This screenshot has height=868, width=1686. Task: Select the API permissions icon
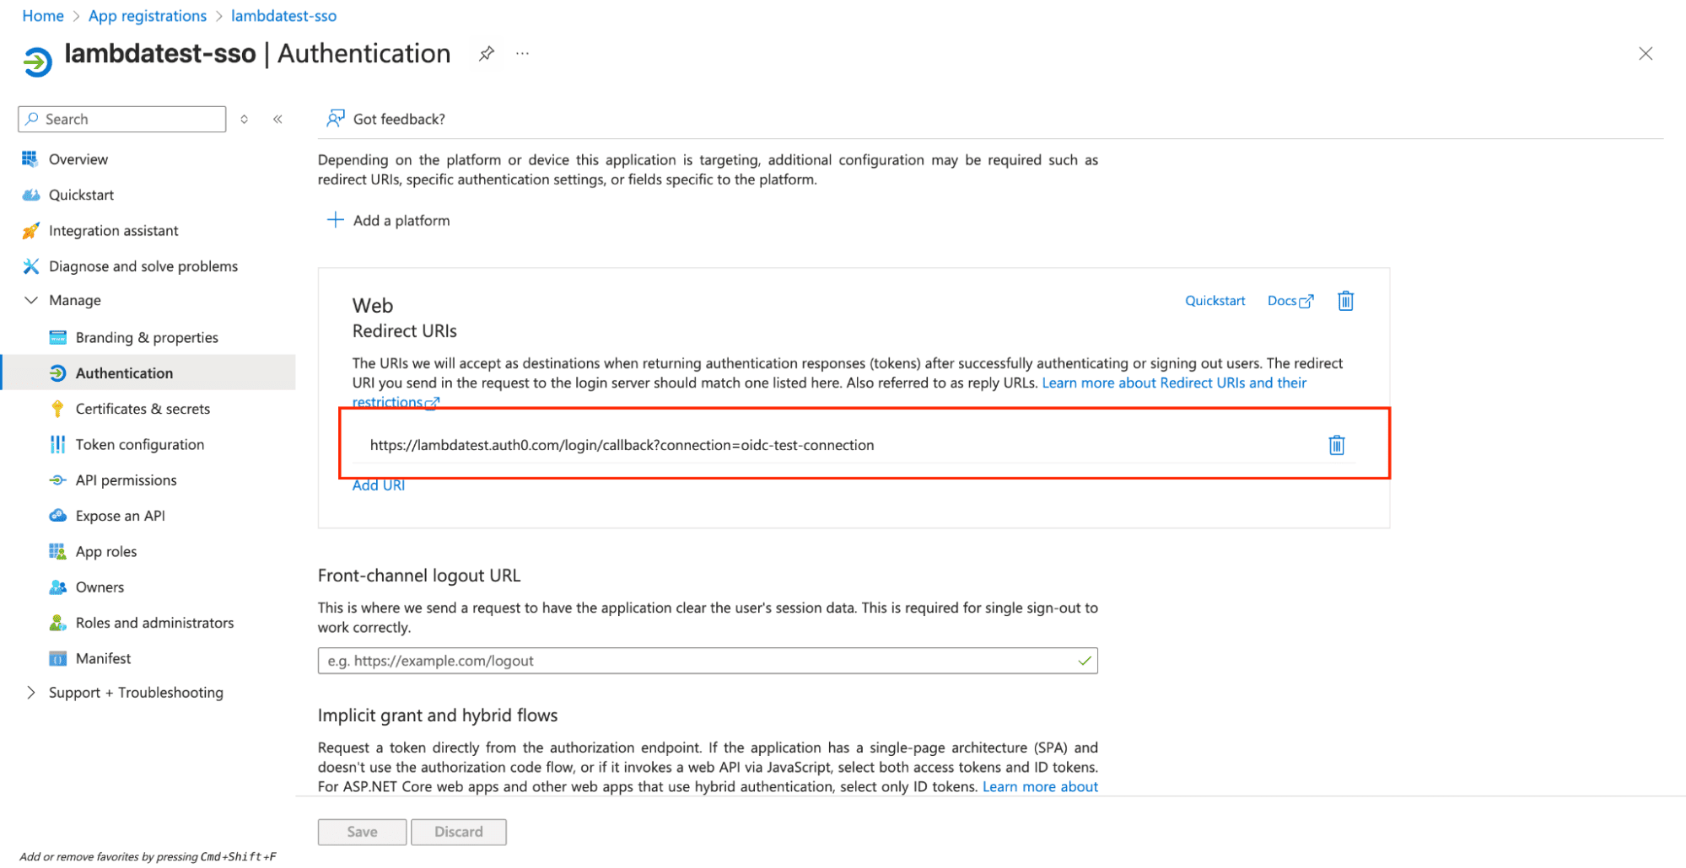point(57,480)
